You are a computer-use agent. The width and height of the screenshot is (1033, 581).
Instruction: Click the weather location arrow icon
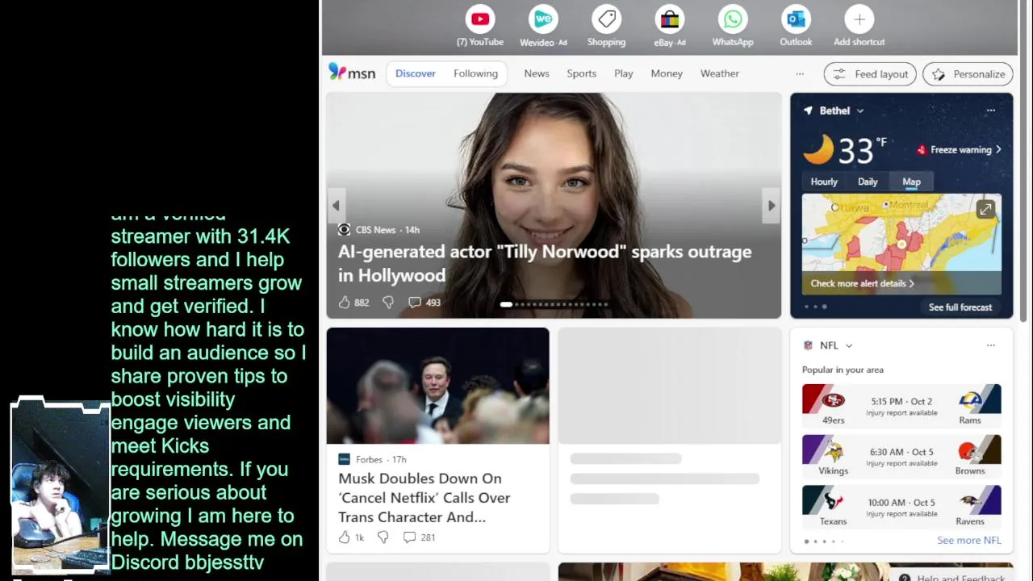(x=808, y=111)
